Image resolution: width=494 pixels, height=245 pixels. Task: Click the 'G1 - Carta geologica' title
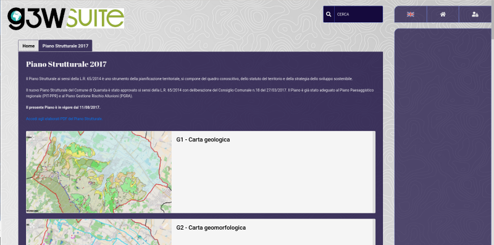(203, 139)
